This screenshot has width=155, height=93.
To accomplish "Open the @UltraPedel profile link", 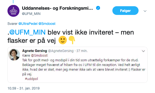I will click(x=28, y=24).
